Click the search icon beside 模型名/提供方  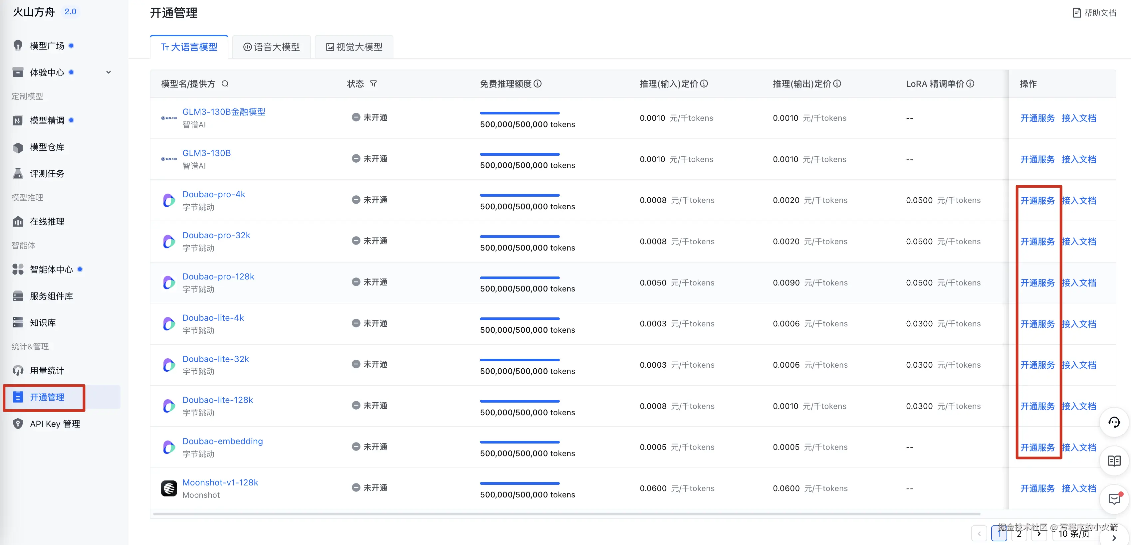tap(225, 84)
